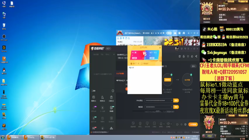Expand the speaker device dropdown arrow
The image size is (249, 140).
[171, 124]
